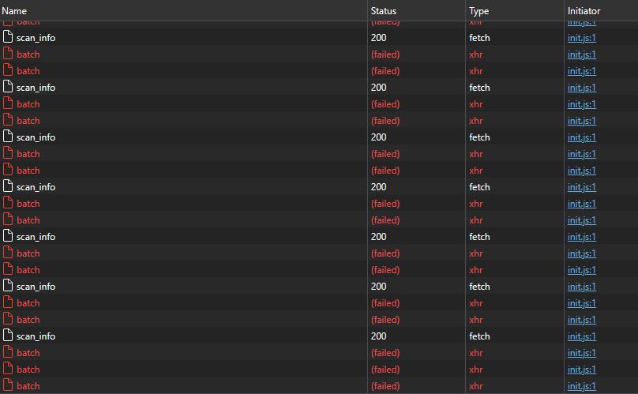Sort requests by the Status column header
Viewport: 638px width, 394px height.
click(x=384, y=11)
